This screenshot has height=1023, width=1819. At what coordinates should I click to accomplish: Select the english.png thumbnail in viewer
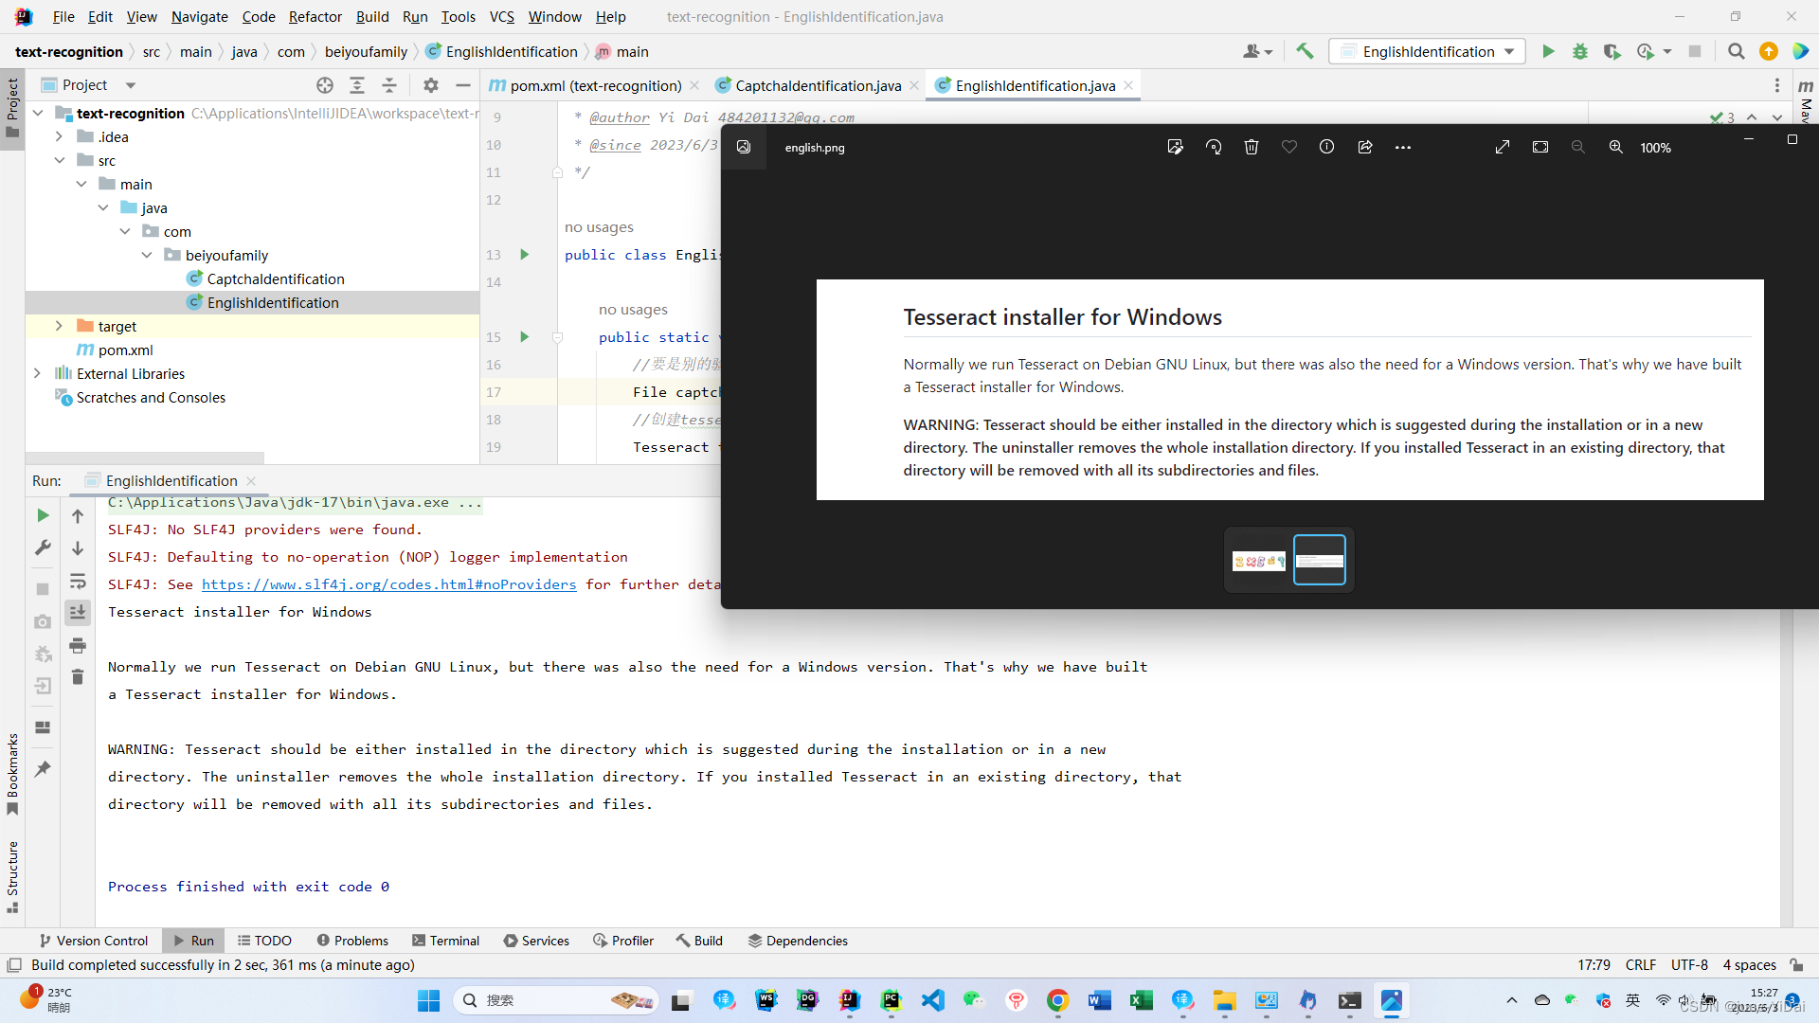(x=1320, y=560)
